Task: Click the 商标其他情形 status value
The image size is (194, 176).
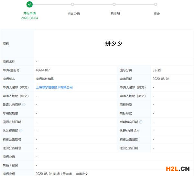Action: 45,79
